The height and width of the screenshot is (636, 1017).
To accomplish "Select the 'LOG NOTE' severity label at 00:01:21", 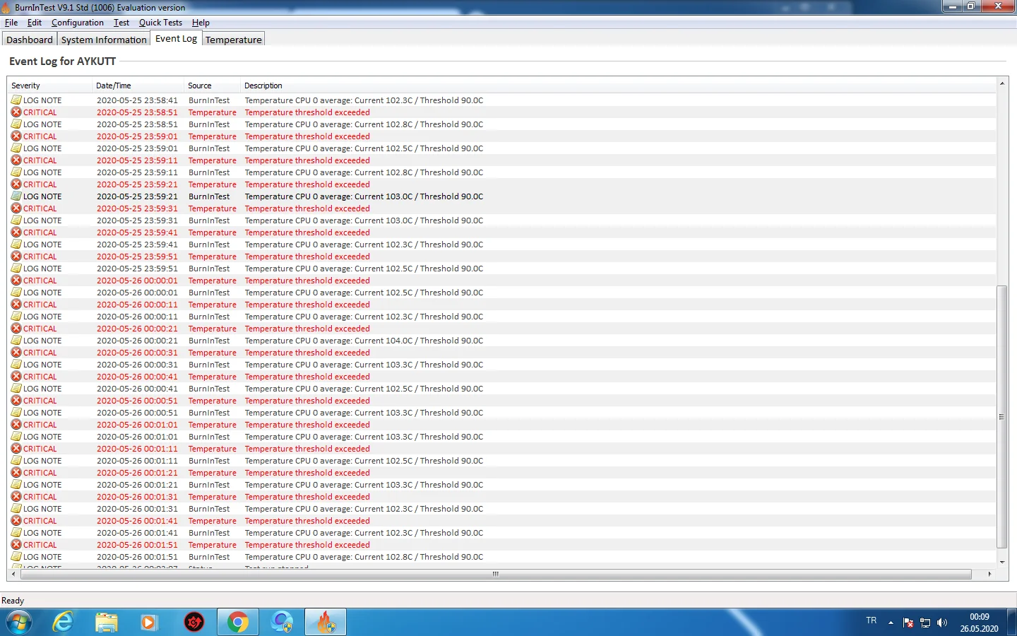I will (42, 485).
